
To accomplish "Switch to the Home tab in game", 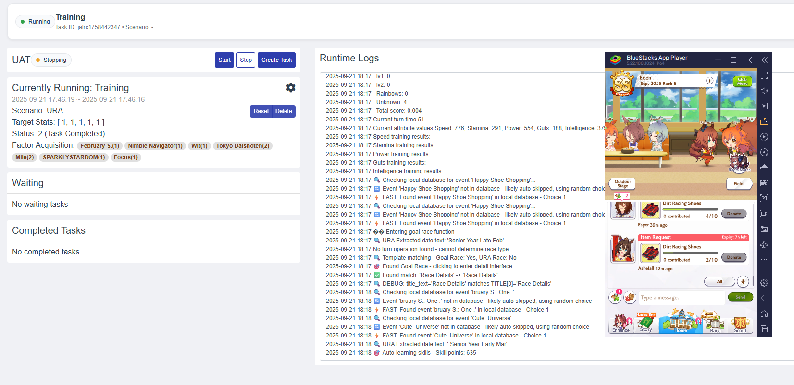I will click(x=681, y=321).
